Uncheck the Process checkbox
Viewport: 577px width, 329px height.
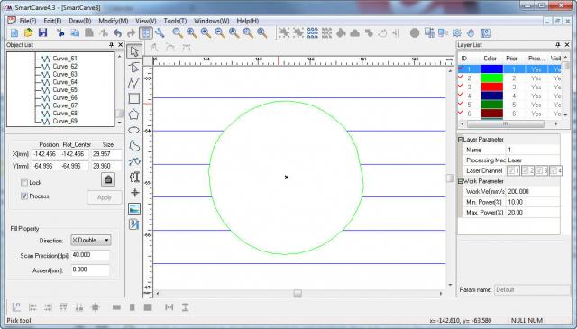pos(24,196)
